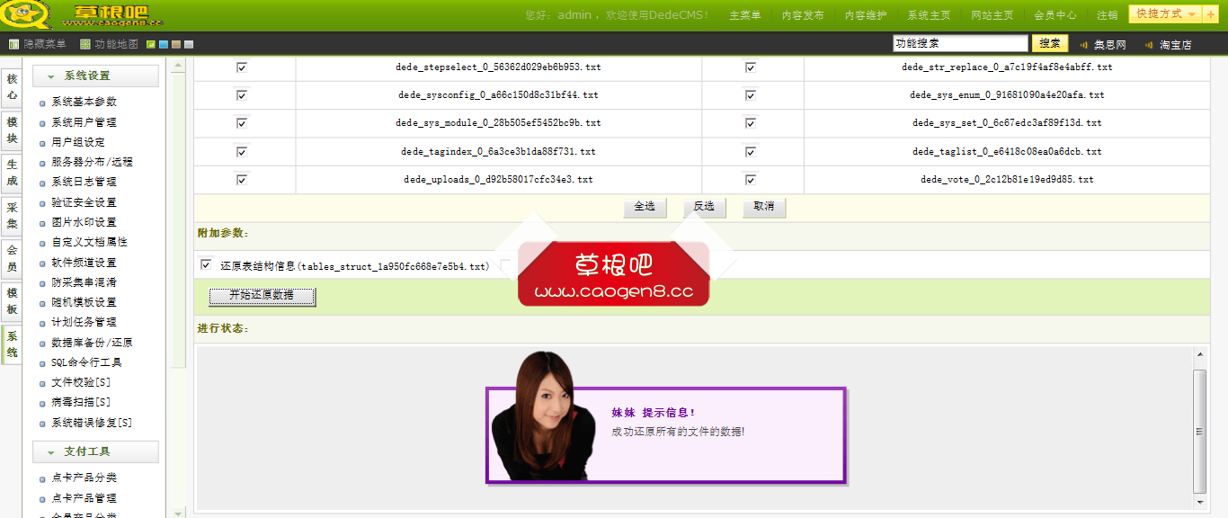Click the 全选 select-all button
Screen dimensions: 1228x518
[645, 207]
